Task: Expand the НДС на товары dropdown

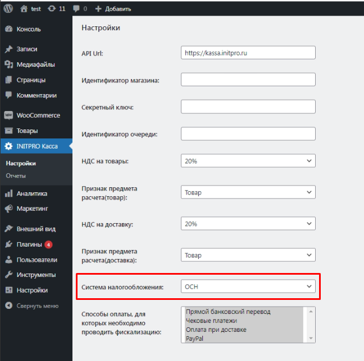Action: pyautogui.click(x=248, y=160)
